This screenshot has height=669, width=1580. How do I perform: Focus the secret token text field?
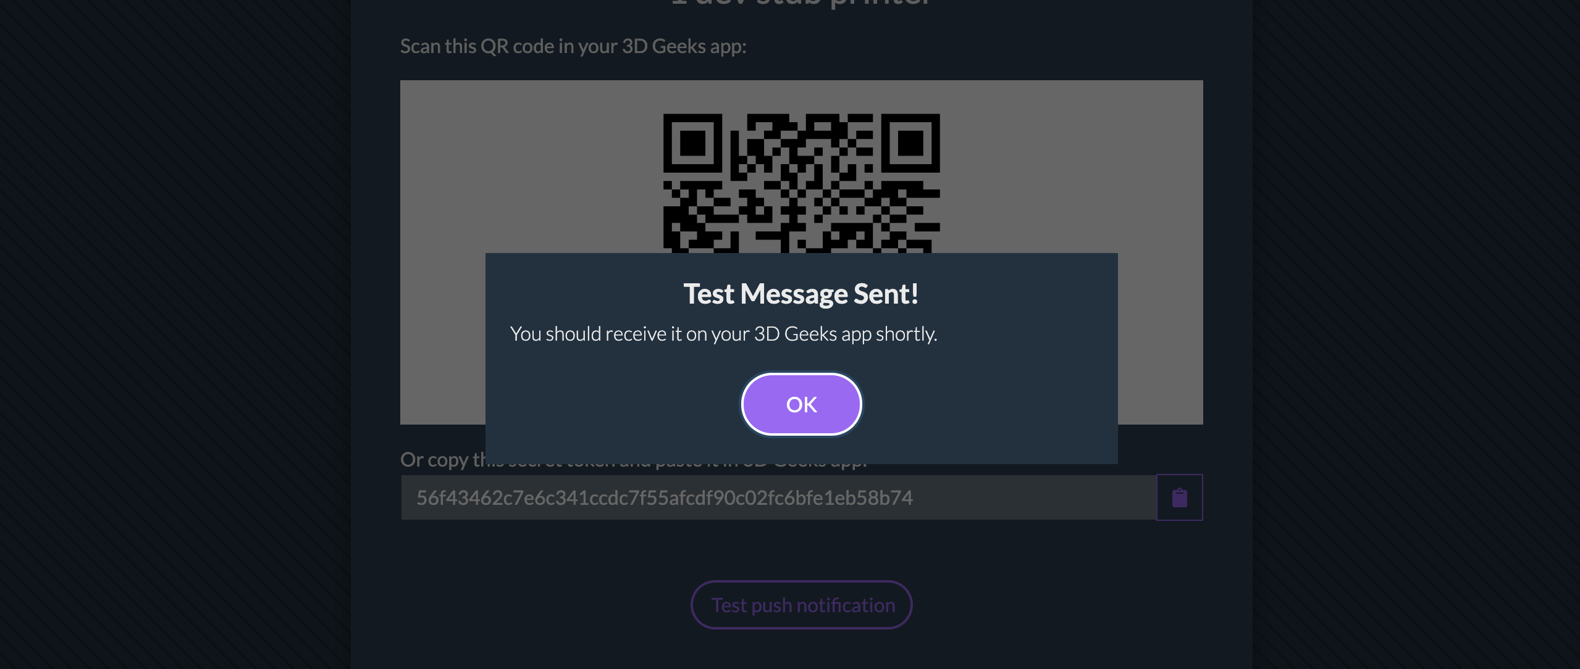[778, 497]
